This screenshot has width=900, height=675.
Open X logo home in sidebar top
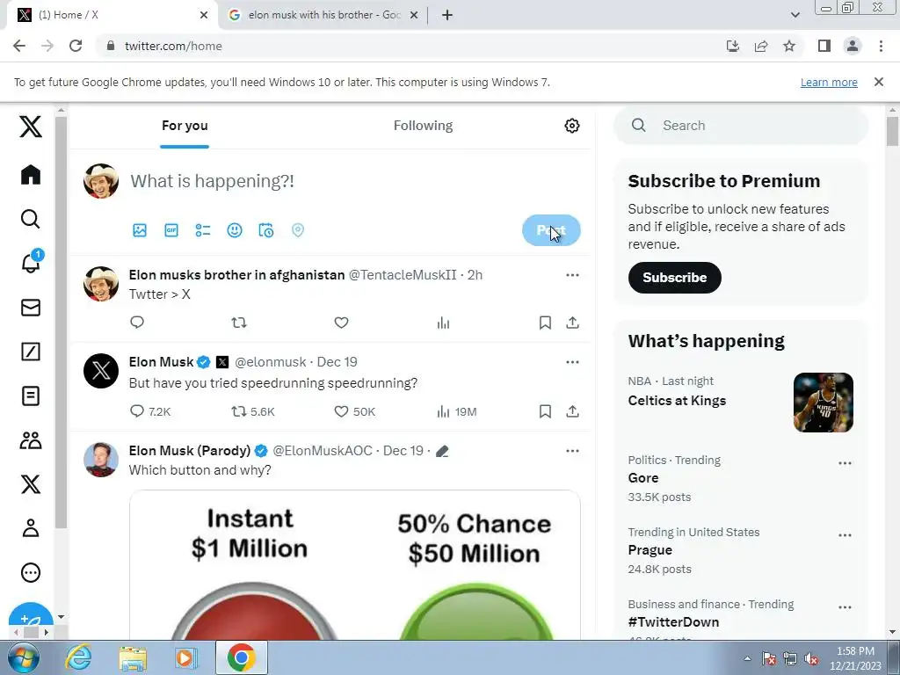coord(31,127)
